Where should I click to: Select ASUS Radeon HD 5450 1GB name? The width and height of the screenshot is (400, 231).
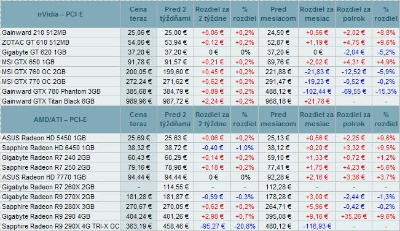pos(44,138)
